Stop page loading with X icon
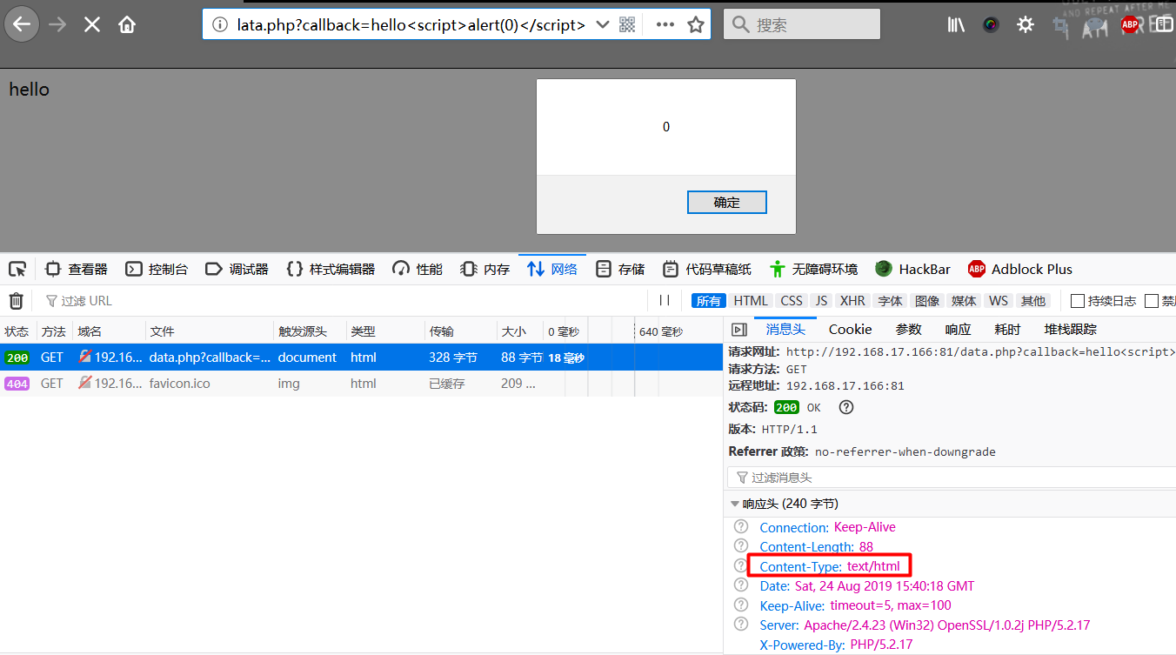Viewport: 1176px width, 655px height. coord(92,24)
